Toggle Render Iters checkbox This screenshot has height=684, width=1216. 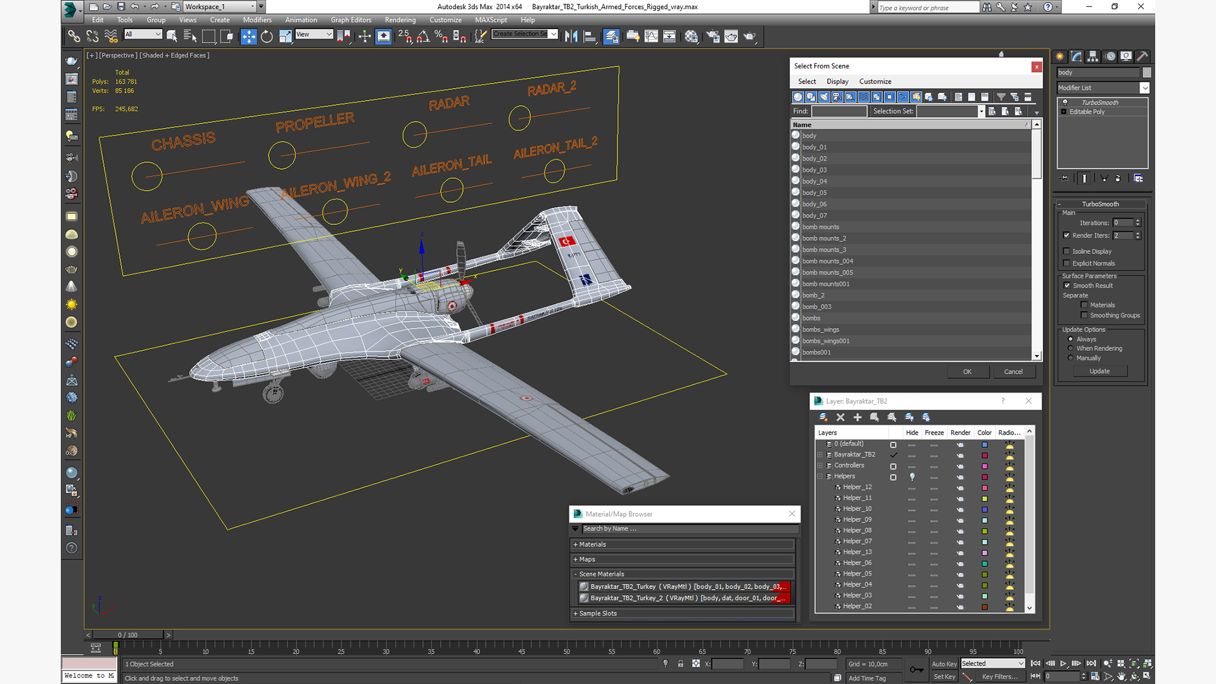[x=1067, y=236]
